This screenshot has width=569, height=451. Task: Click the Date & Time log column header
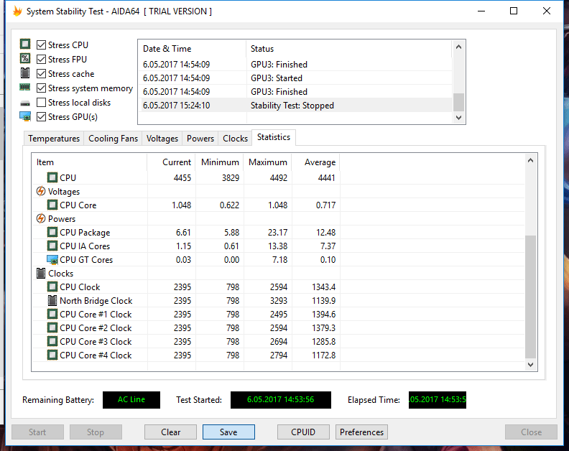pos(192,49)
